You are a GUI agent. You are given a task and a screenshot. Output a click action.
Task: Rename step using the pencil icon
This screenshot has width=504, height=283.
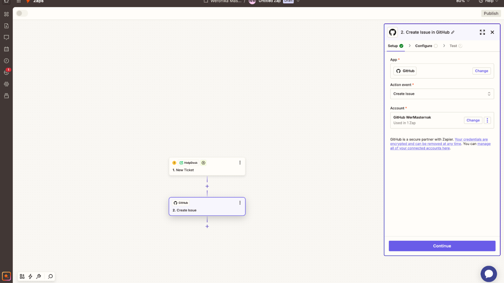pyautogui.click(x=453, y=32)
